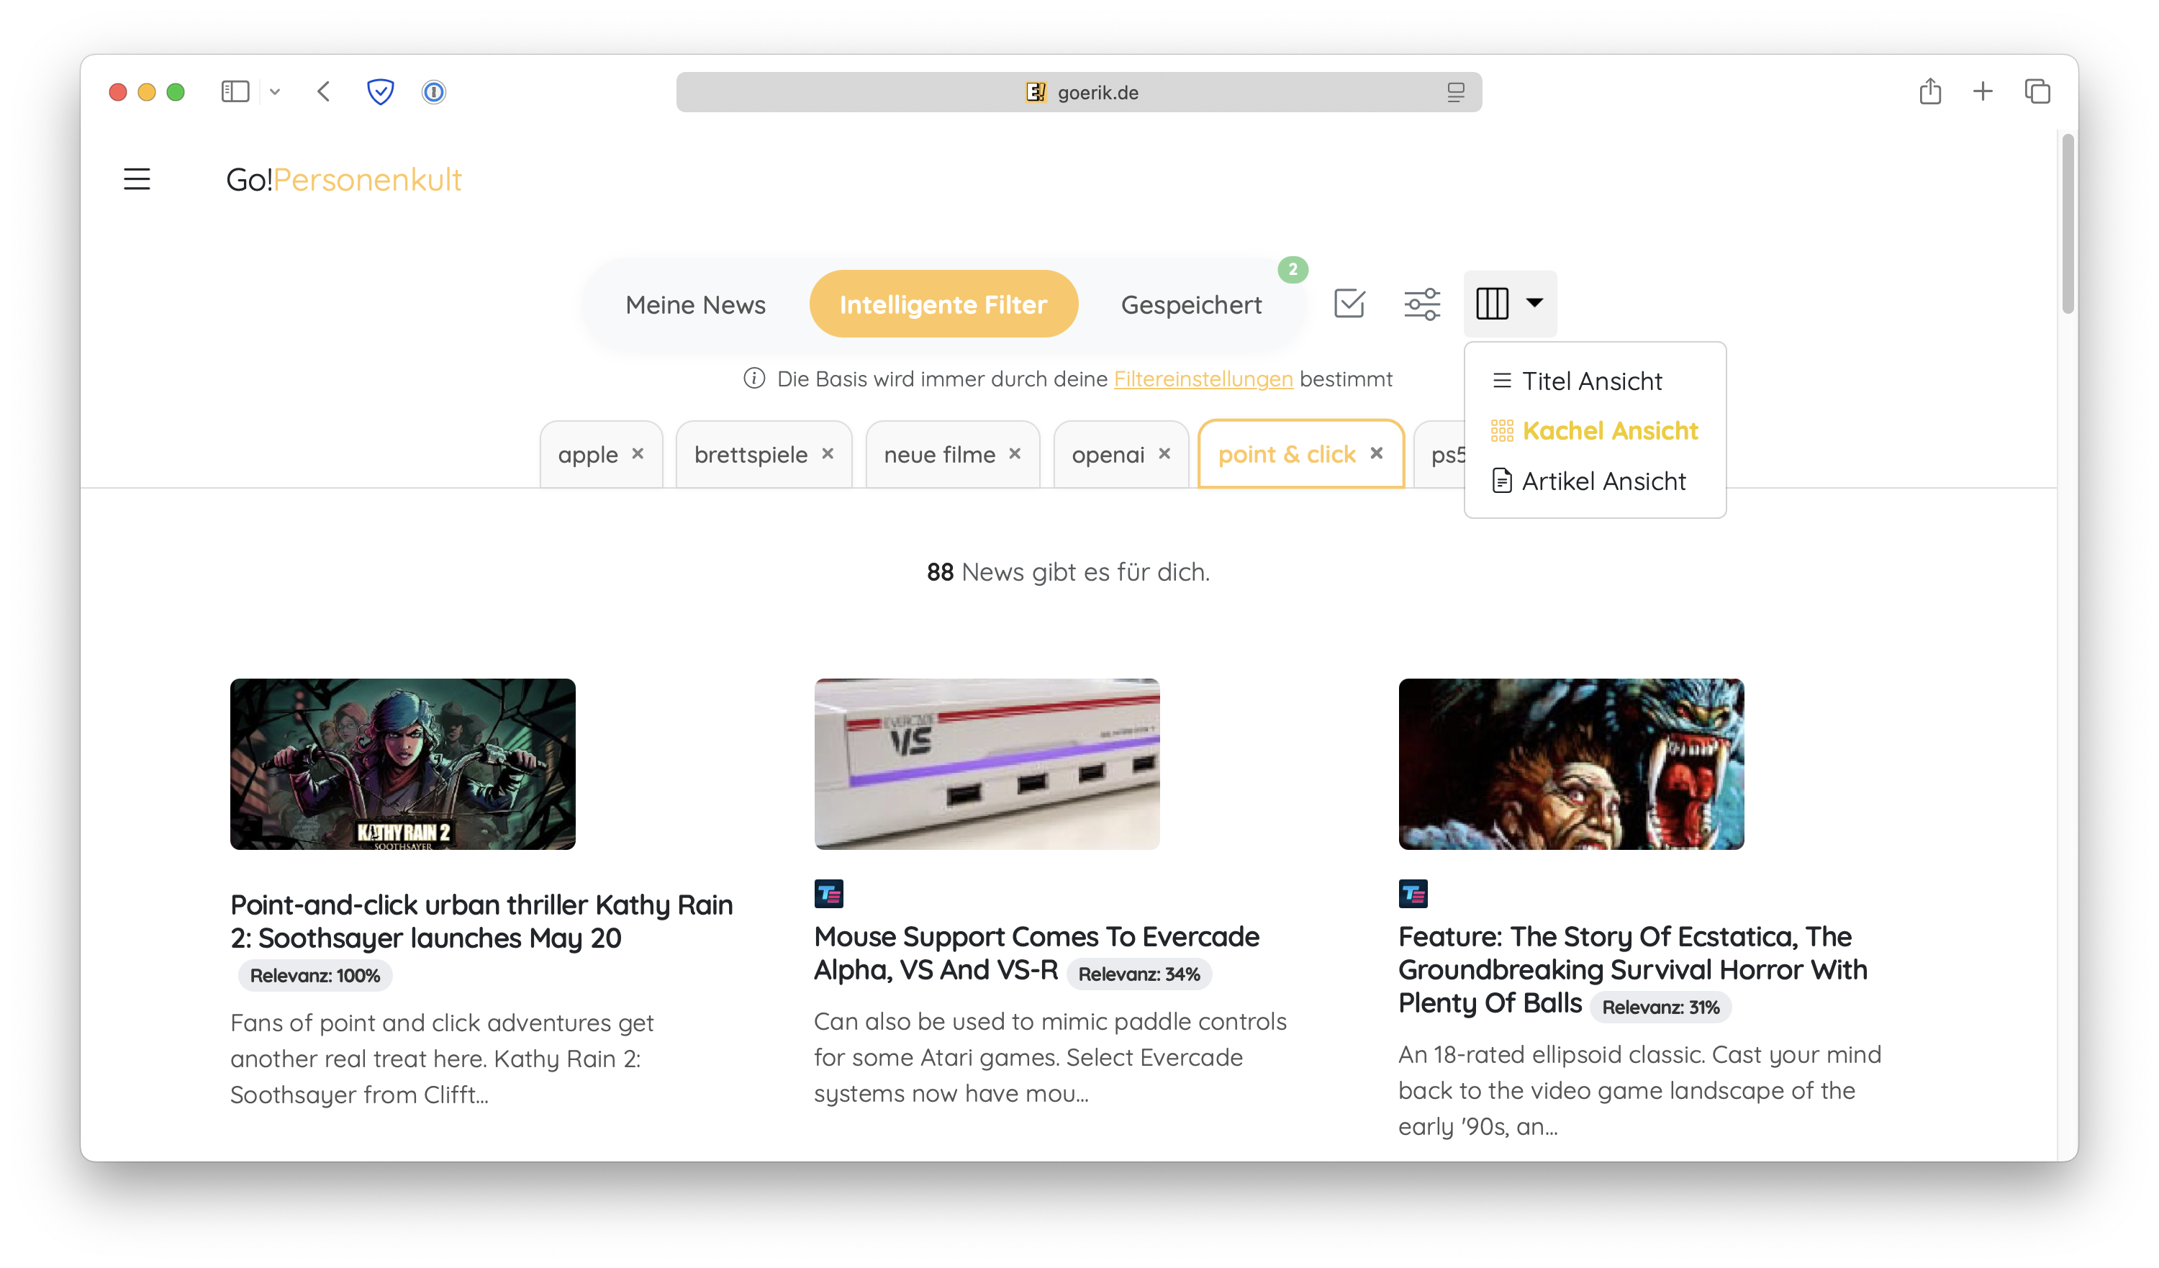Click the Ecstatica article excerpt
The image size is (2159, 1268).
[x=1640, y=1090]
